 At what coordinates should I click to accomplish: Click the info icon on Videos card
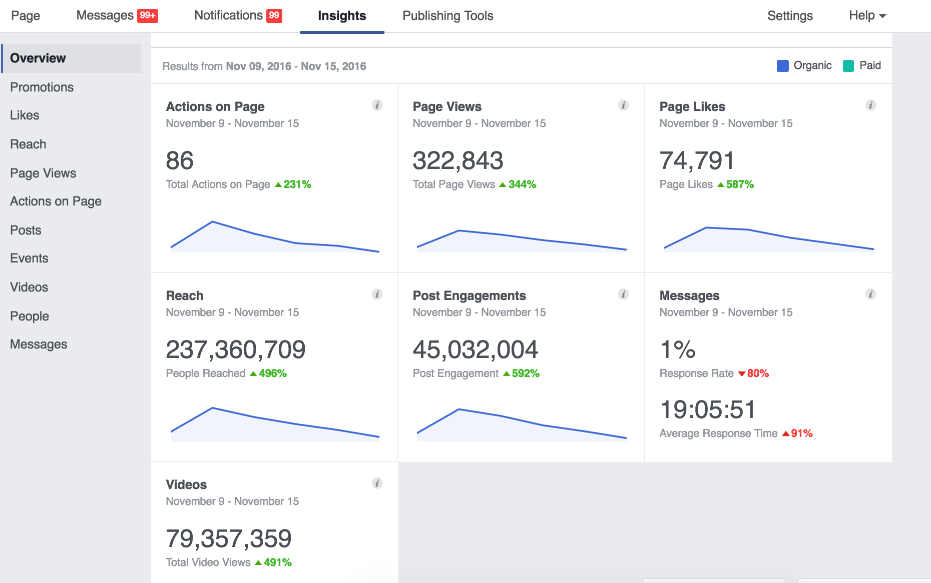pos(377,483)
